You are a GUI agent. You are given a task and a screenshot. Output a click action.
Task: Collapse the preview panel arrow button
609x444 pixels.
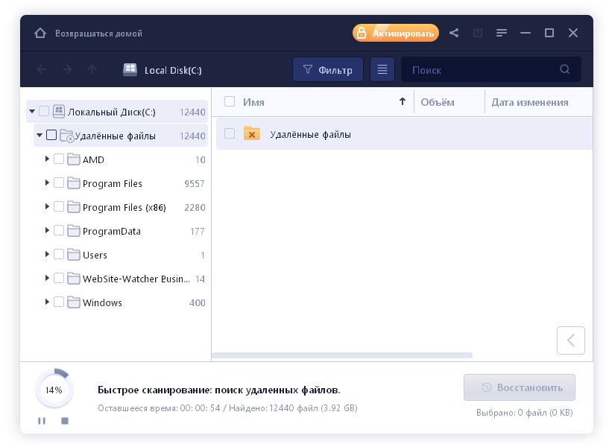[570, 340]
